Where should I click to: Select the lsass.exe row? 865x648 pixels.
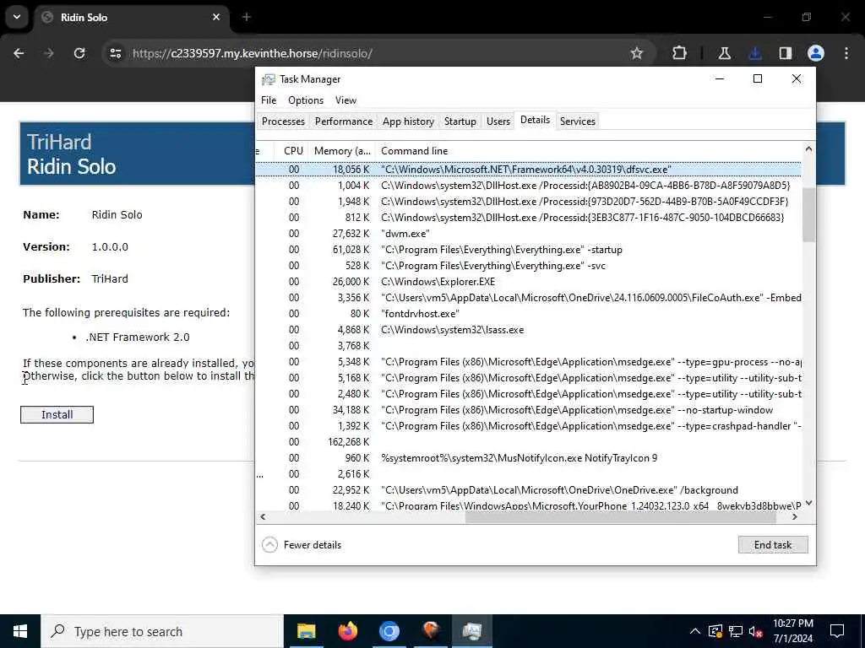pos(529,330)
